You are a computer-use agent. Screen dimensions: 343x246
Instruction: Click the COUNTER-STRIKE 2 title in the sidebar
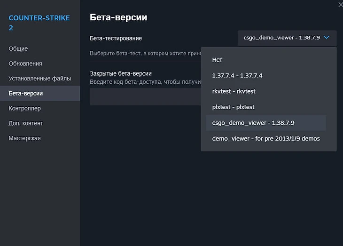(x=39, y=23)
